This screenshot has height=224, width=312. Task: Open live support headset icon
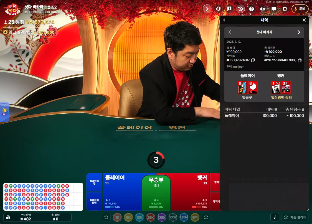[218, 9]
